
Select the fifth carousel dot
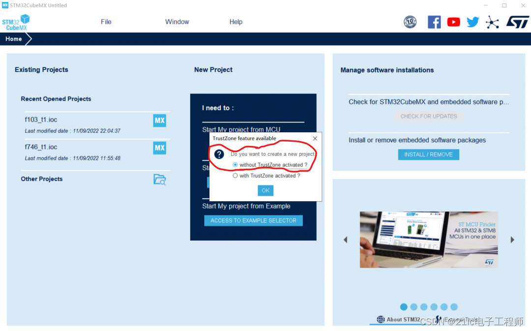pyautogui.click(x=444, y=307)
